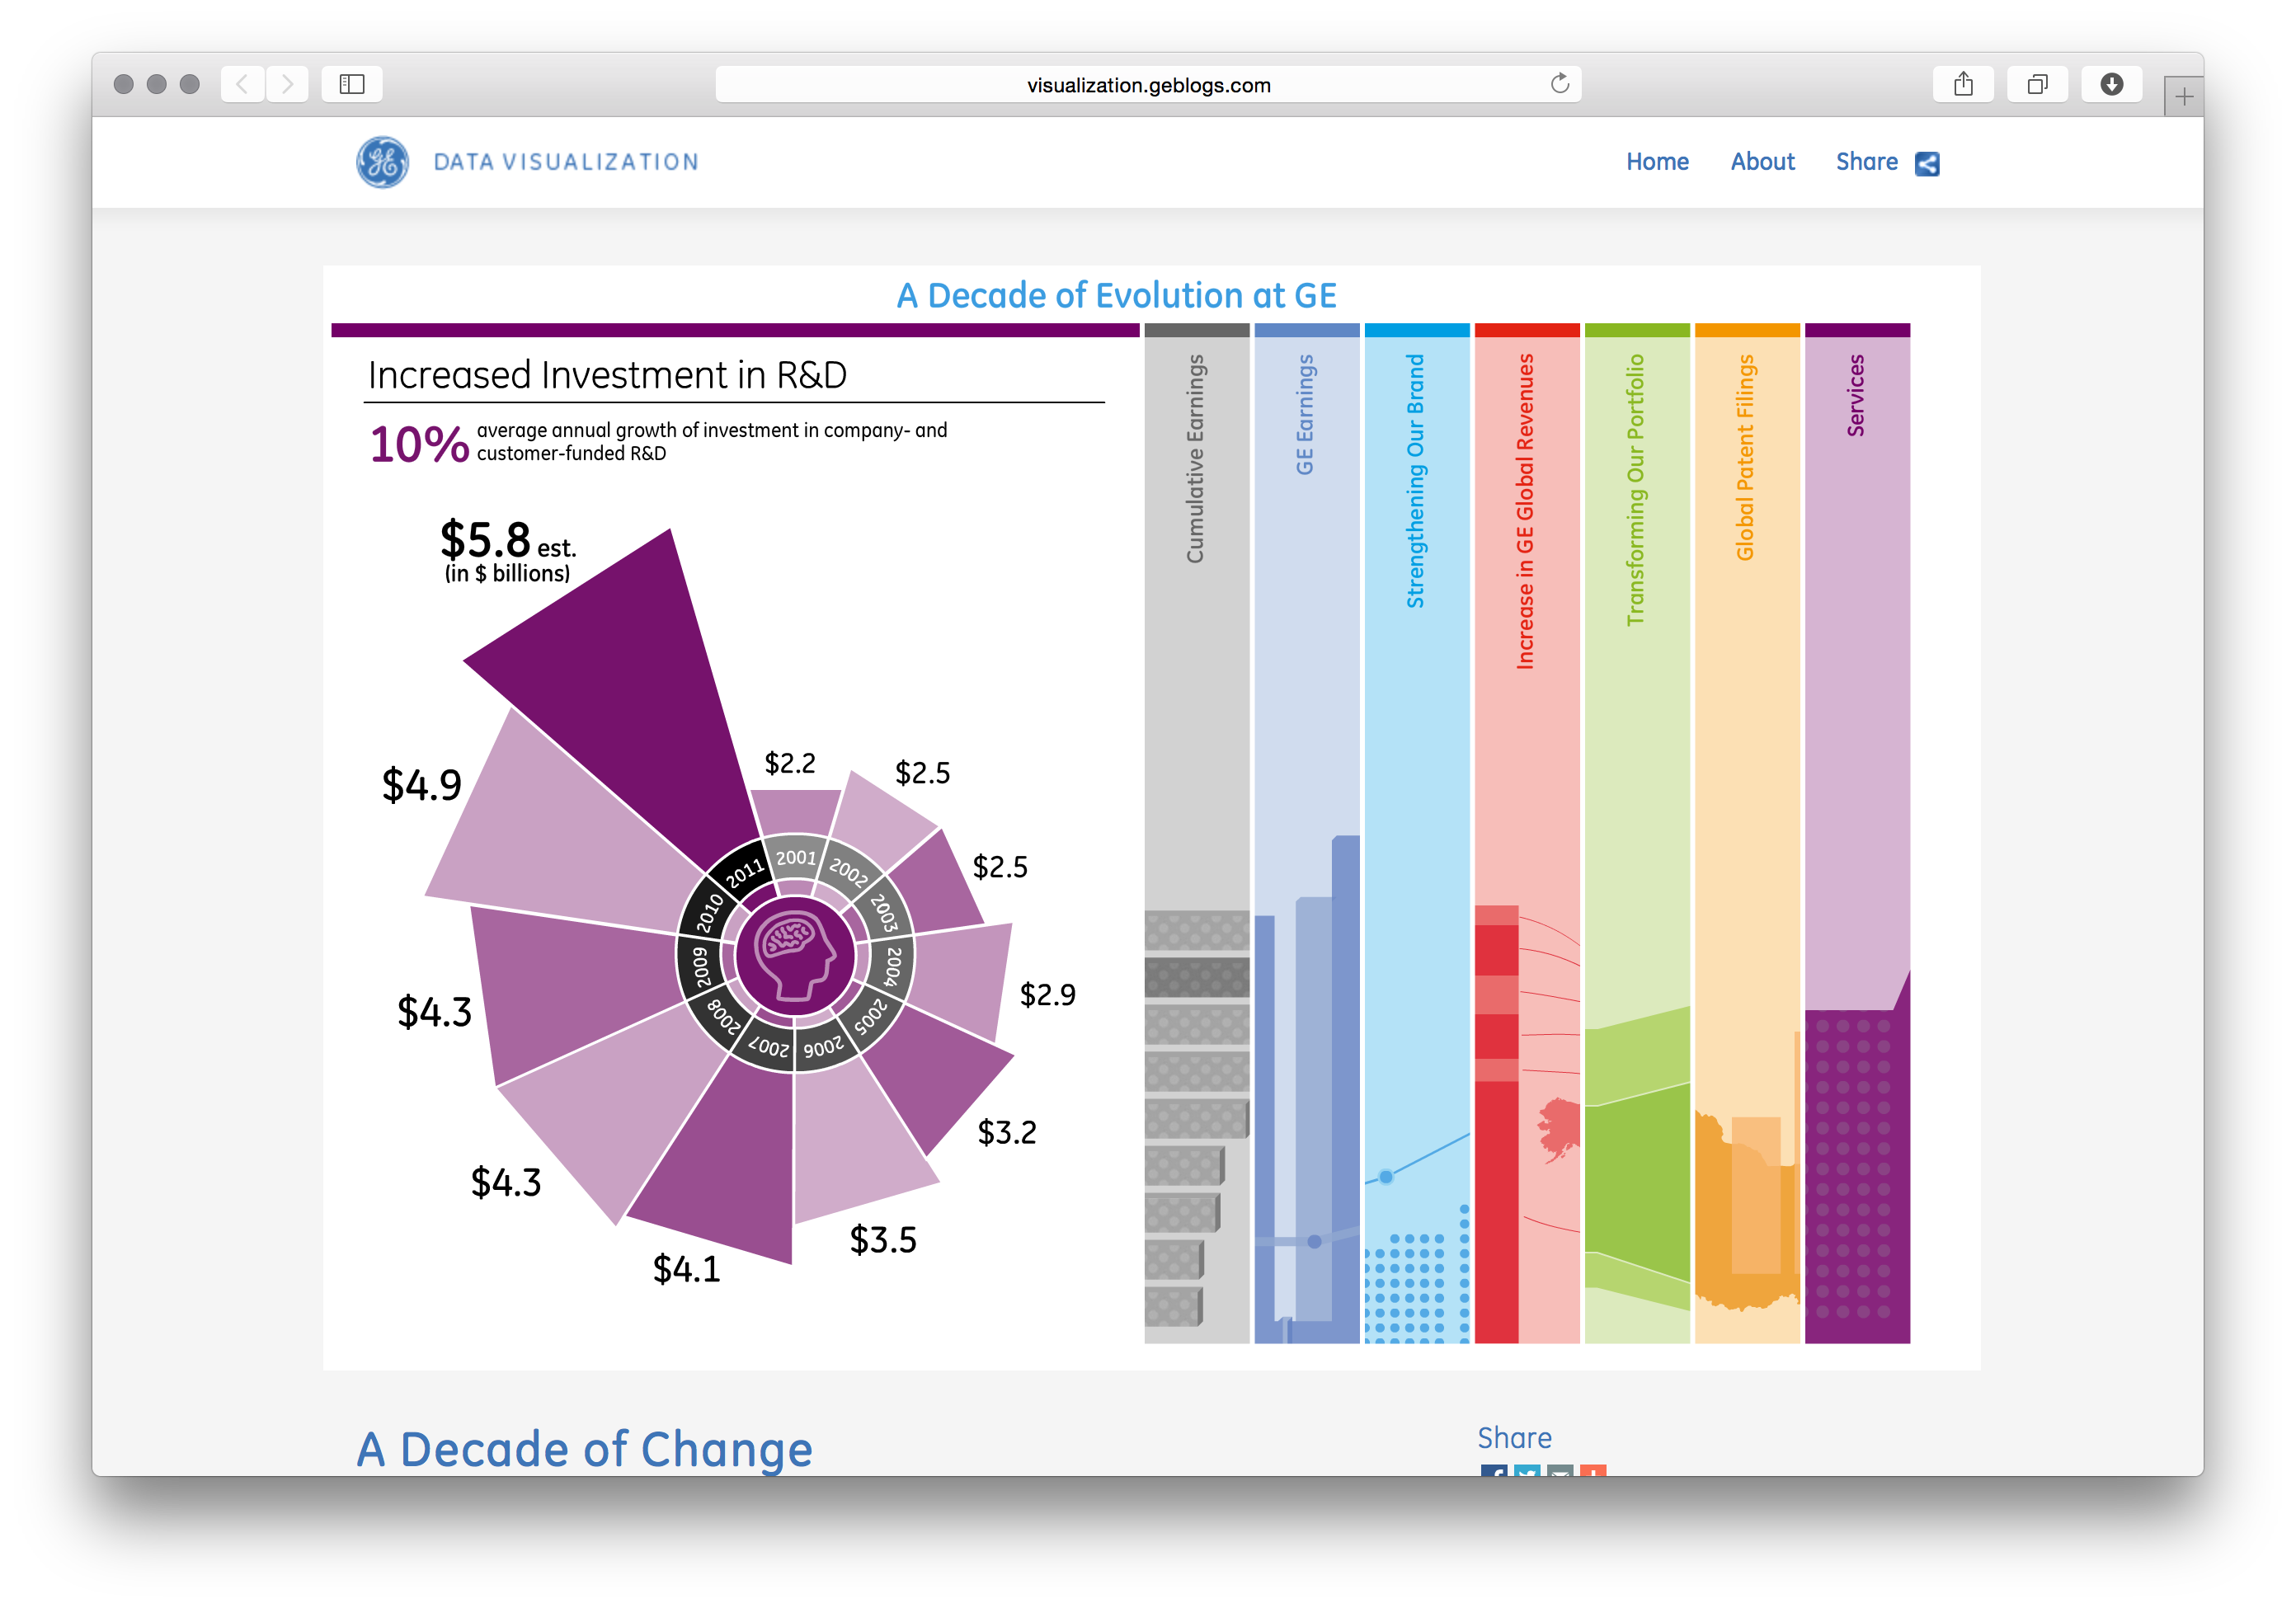Open new tab with plus button
Viewport: 2296px width, 1608px height.
coord(2184,97)
